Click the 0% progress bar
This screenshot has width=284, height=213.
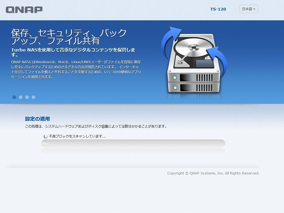point(133,143)
